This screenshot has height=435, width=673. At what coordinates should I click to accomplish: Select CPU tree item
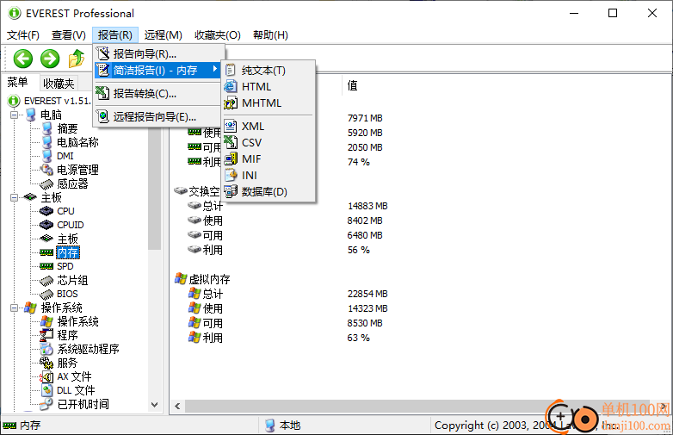click(65, 211)
